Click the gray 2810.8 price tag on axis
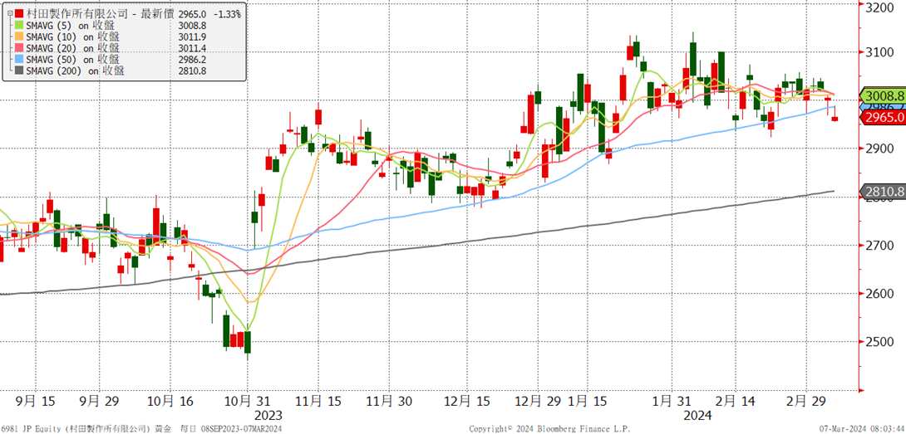Viewport: 906px width, 434px height. (x=884, y=191)
